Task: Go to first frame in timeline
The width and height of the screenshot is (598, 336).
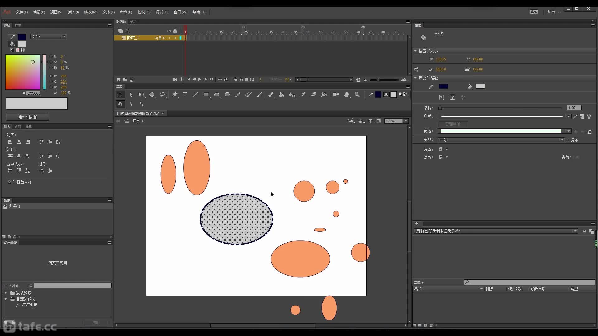Action: point(188,79)
